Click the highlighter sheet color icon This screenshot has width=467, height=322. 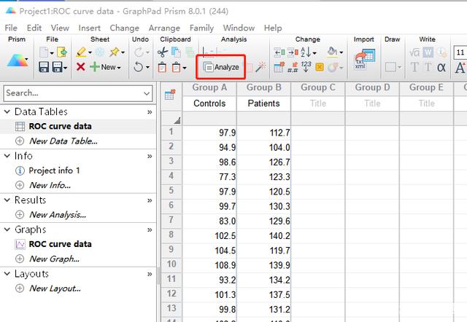pos(81,52)
